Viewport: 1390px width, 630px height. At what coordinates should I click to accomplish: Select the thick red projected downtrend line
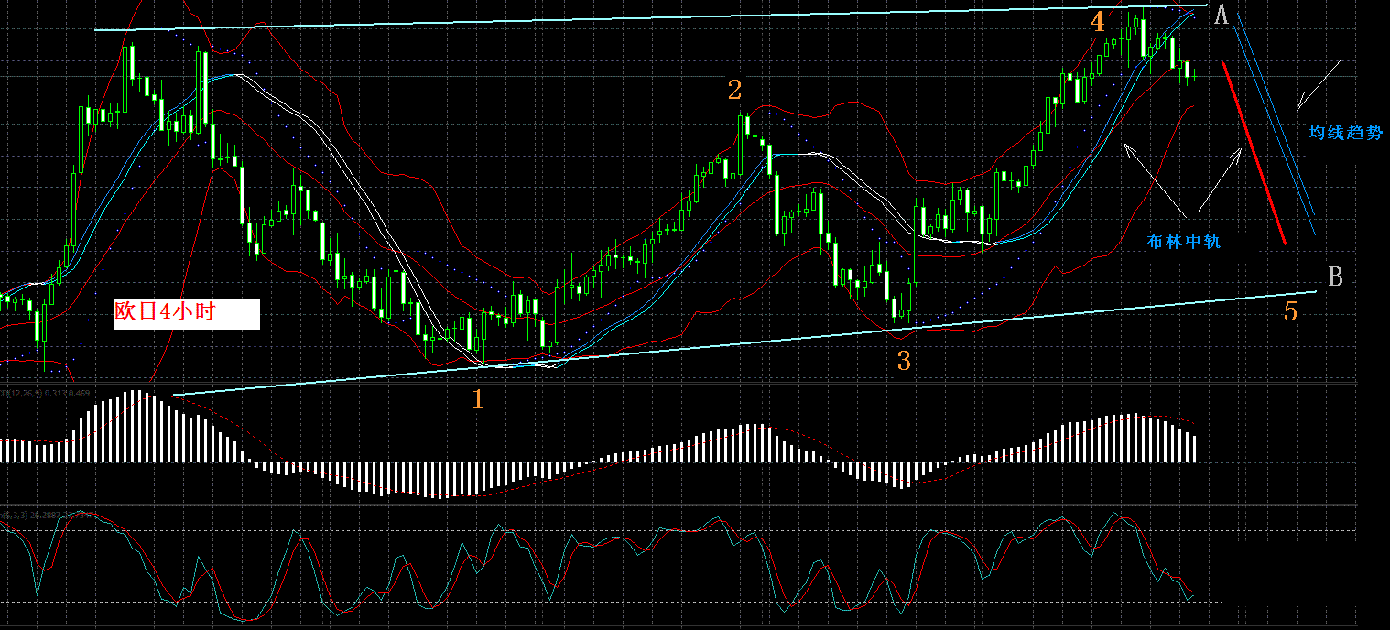pos(1254,153)
